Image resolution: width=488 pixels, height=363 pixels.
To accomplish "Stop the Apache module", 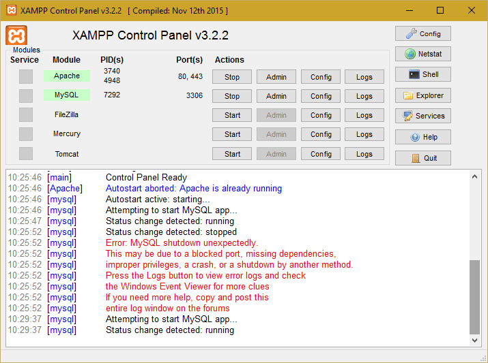I will [232, 77].
